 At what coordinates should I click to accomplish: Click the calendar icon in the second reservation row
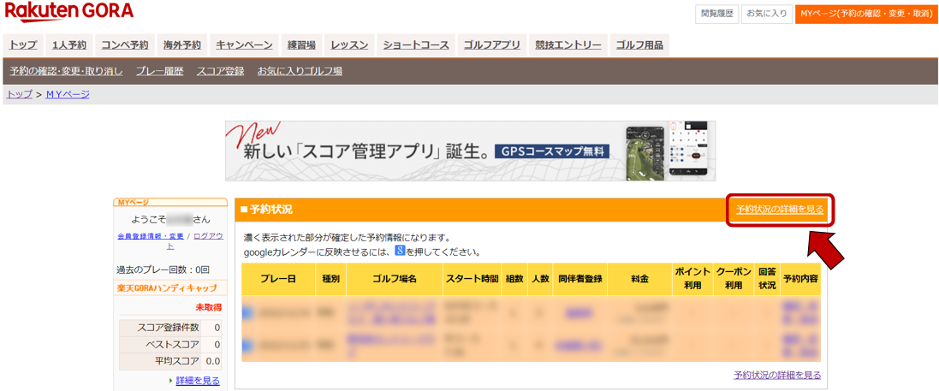pos(248,346)
